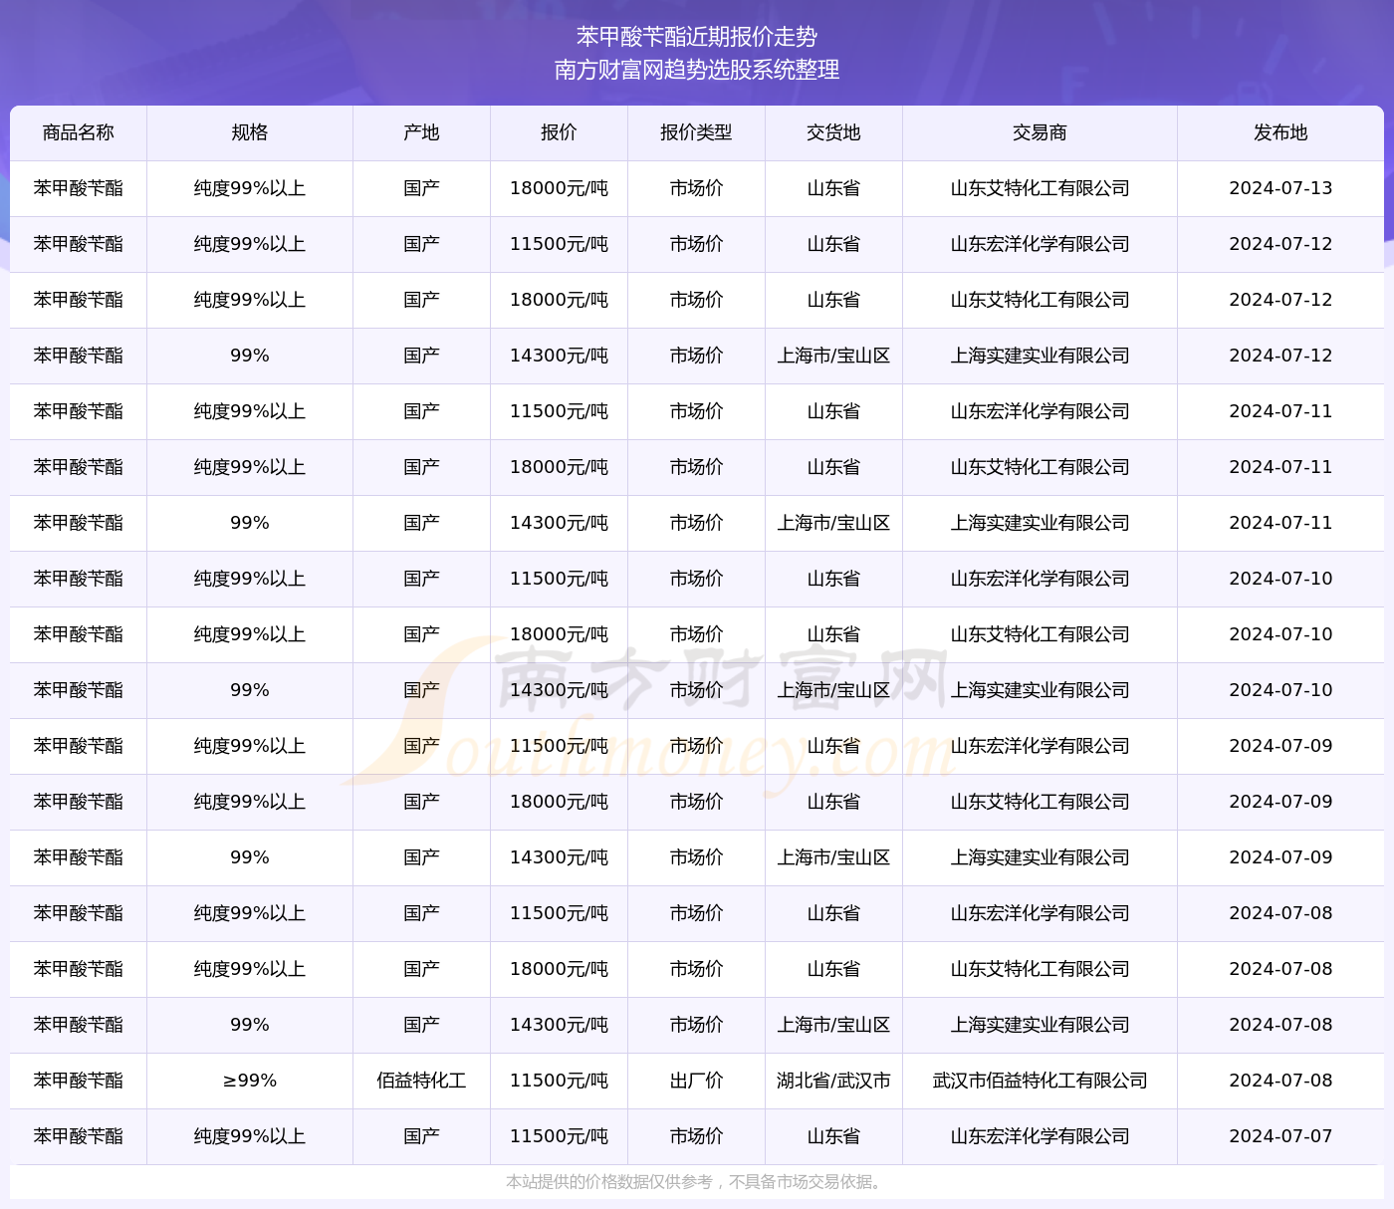Click 11500元/吨 in the 武汉市佰益特化工有限公司 row
The width and height of the screenshot is (1394, 1209).
(559, 1081)
